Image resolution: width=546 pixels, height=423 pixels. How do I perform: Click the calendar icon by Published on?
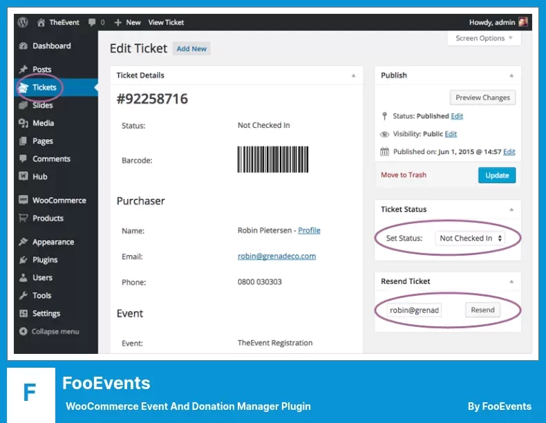384,152
